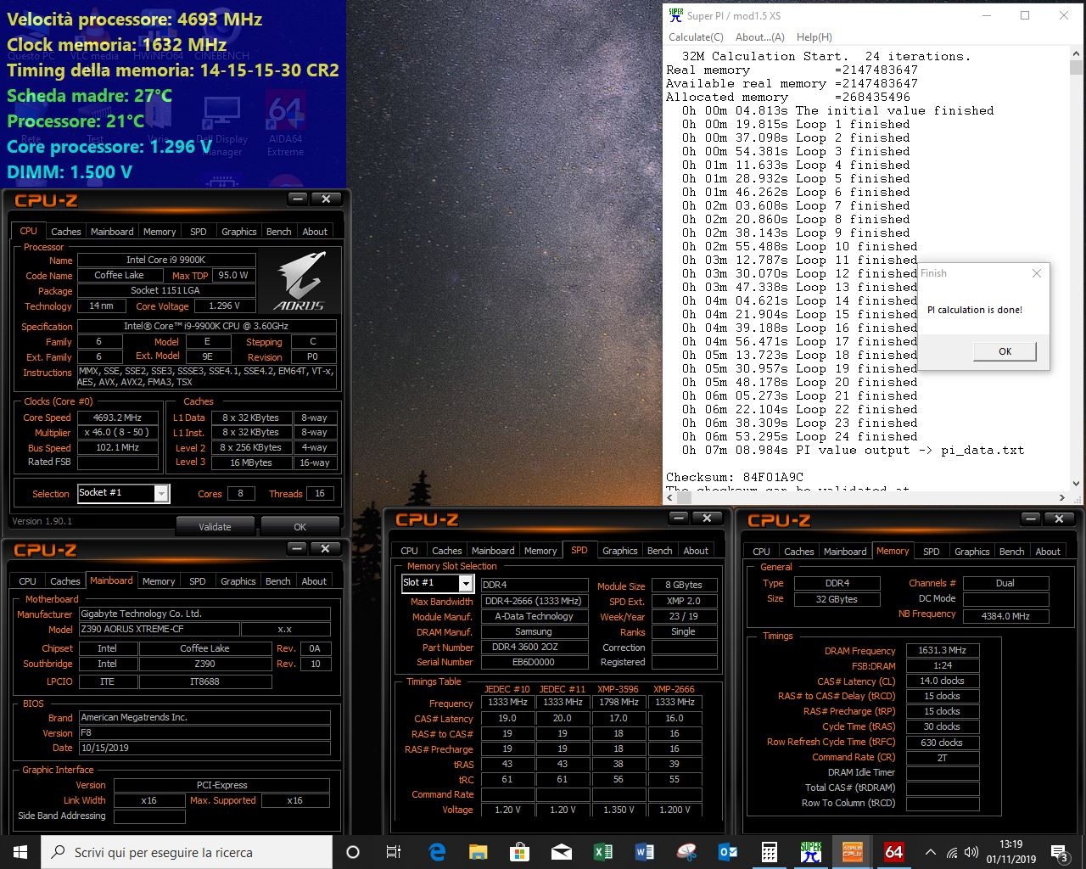Switch to Super PI on the taskbar

811,852
